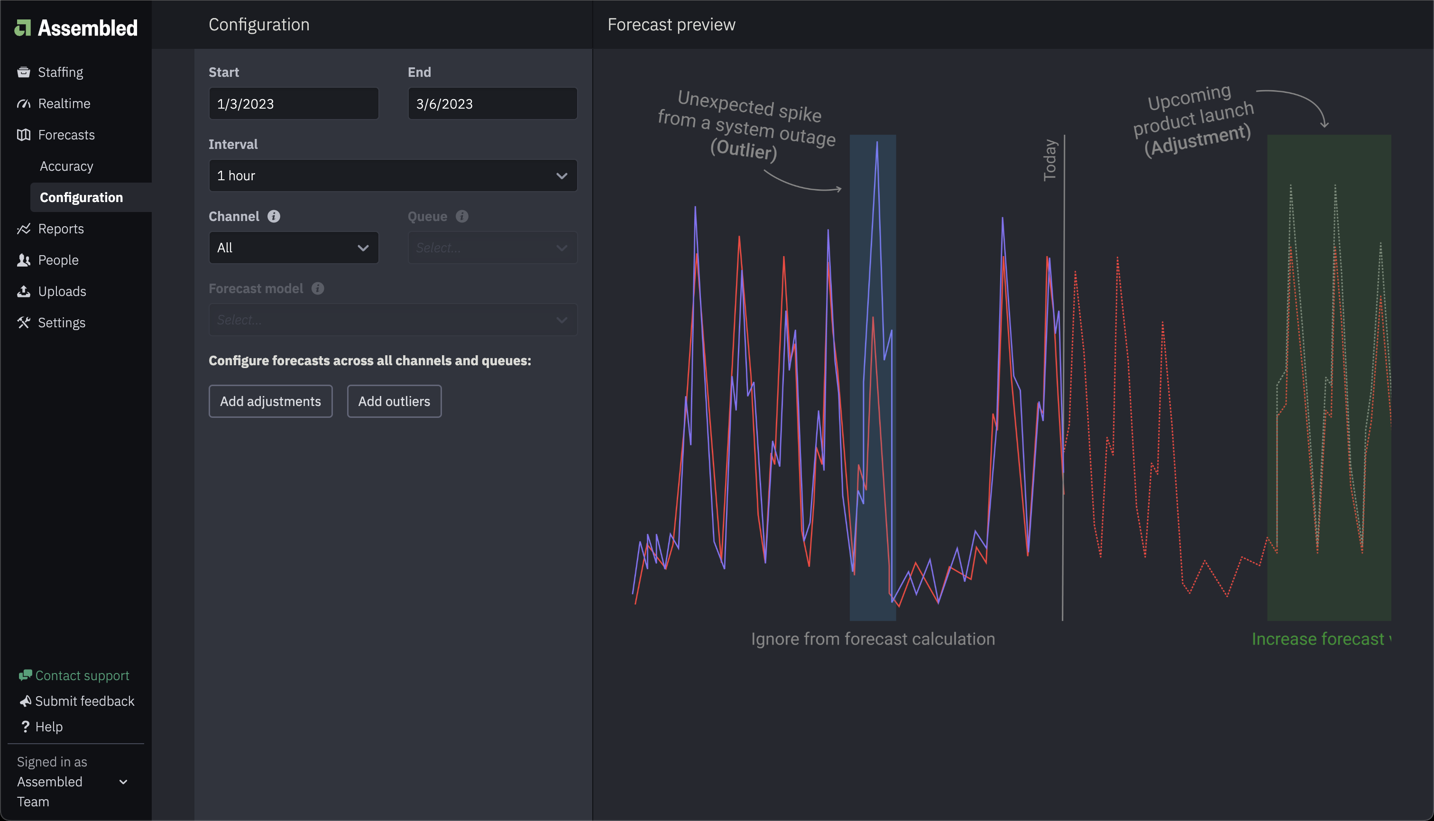Go to Forecasts in sidebar

click(x=66, y=135)
